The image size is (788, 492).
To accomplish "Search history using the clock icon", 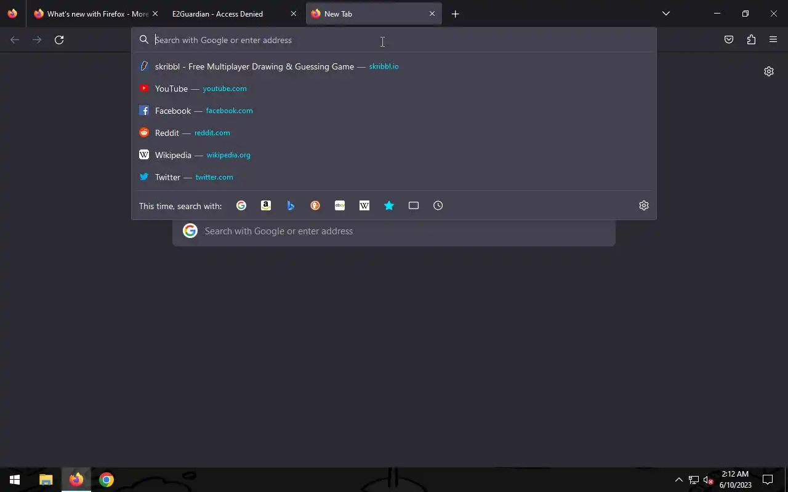I will point(438,205).
